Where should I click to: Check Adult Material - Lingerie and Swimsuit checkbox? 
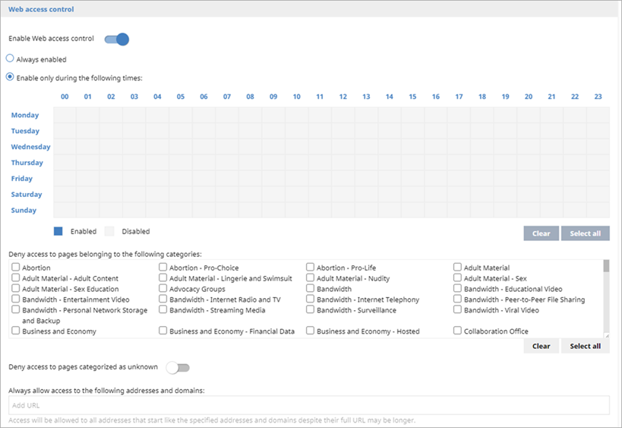[x=163, y=277]
